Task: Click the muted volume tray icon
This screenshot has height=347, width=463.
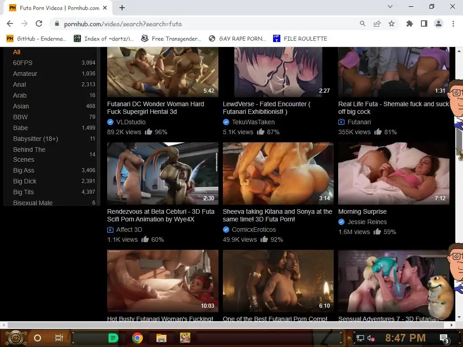Action: (x=371, y=338)
